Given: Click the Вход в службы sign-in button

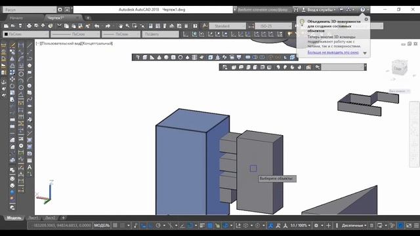Looking at the screenshot, I should [x=319, y=10].
